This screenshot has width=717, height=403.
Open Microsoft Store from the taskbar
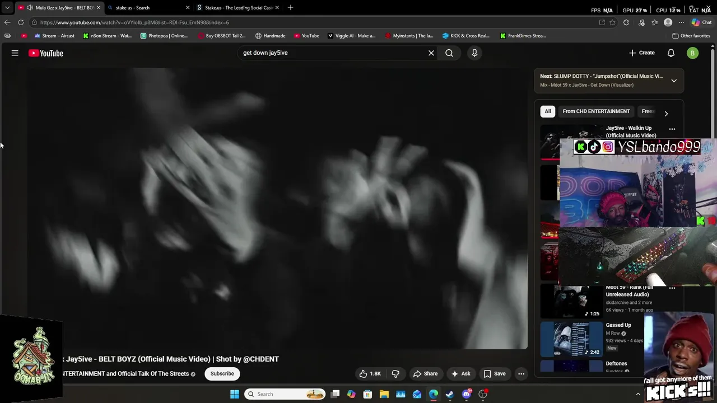pos(367,394)
